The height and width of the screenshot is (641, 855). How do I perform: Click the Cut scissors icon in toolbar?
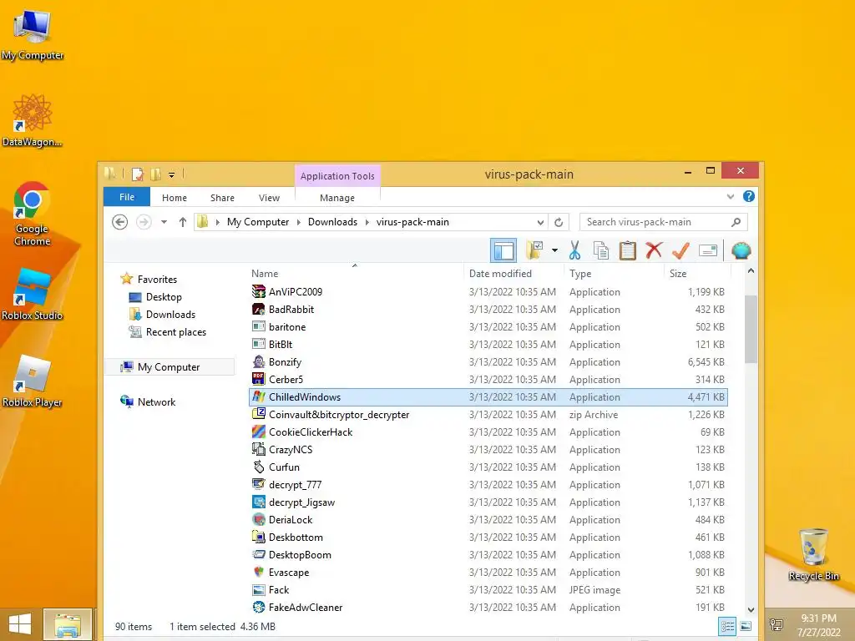pyautogui.click(x=574, y=250)
